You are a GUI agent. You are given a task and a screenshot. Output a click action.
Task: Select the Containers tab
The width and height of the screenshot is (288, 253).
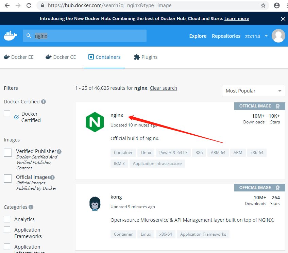tap(104, 57)
